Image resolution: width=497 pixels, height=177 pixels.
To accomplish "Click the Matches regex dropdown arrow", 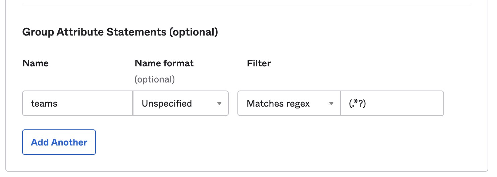I will point(331,104).
